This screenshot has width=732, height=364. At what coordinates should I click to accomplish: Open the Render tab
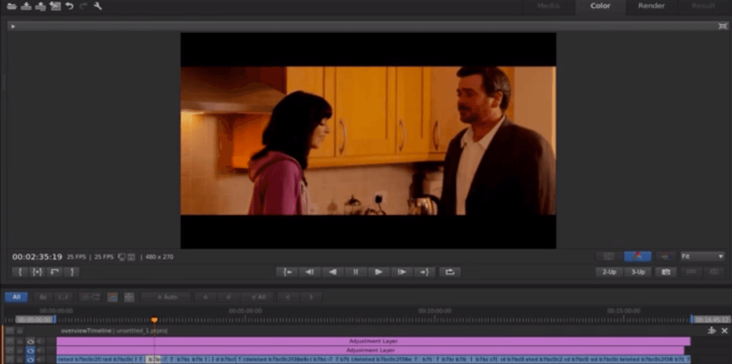click(x=651, y=6)
